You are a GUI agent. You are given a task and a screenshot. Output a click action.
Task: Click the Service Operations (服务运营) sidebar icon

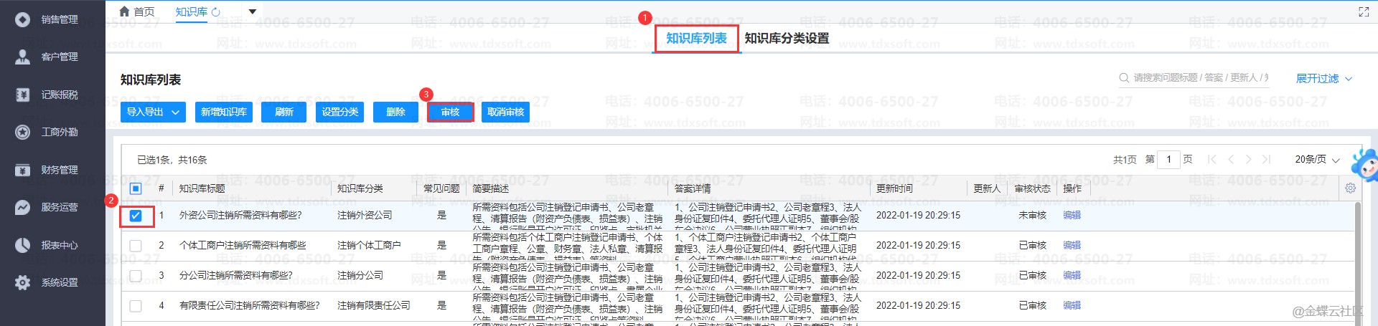tap(22, 207)
